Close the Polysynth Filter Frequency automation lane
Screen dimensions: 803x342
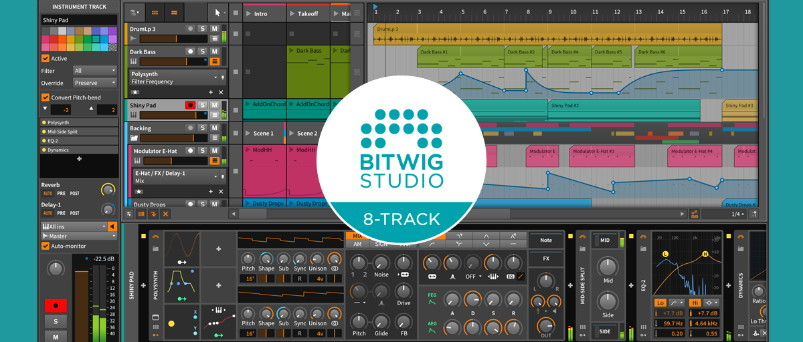[x=221, y=92]
